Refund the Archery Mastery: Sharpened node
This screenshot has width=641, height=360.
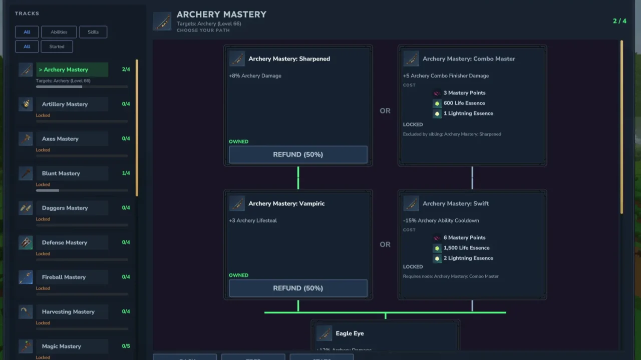[298, 154]
